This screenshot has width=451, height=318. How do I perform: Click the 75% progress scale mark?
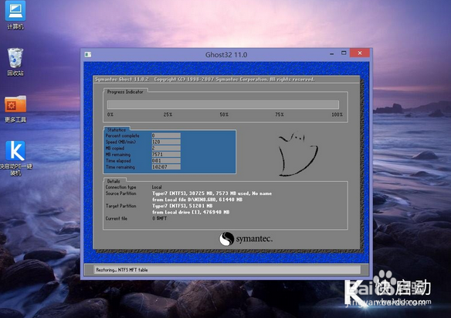(x=280, y=115)
